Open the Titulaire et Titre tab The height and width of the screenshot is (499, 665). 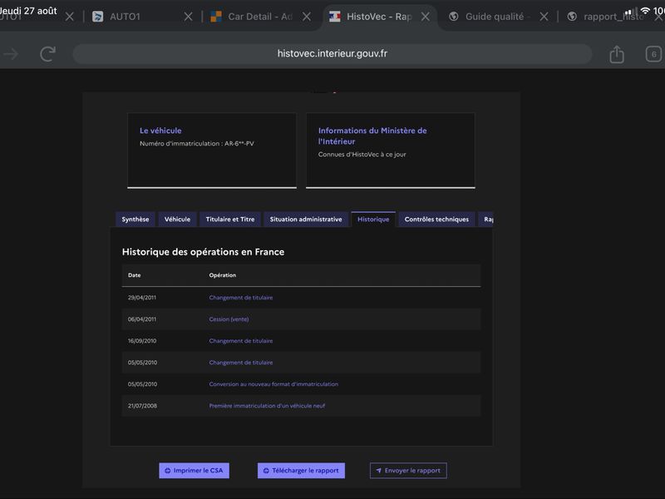tap(230, 220)
